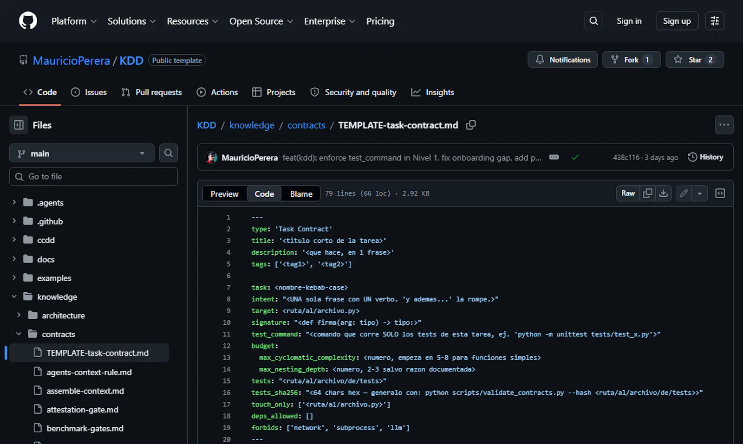Search files with magnifier next to branch
Viewport: 743px width, 444px height.
tap(168, 153)
